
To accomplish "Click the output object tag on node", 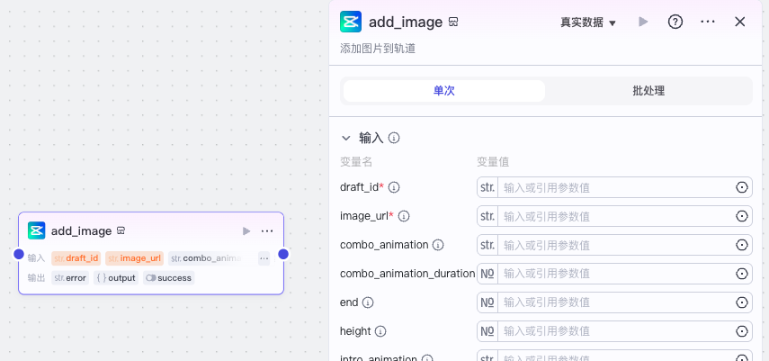I will (x=116, y=278).
